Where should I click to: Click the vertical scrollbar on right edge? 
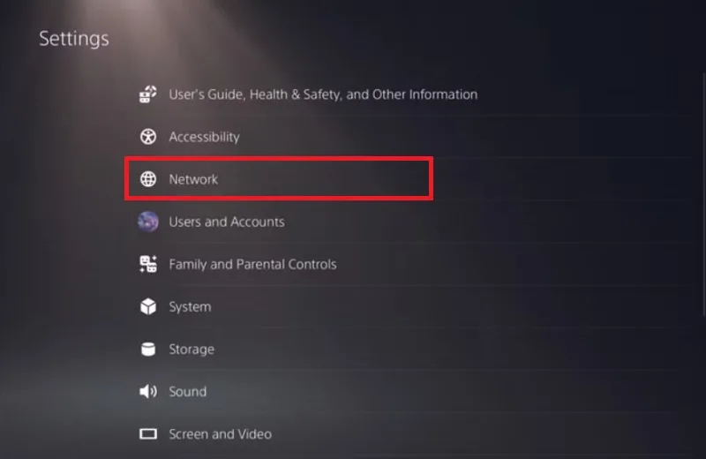[703, 193]
